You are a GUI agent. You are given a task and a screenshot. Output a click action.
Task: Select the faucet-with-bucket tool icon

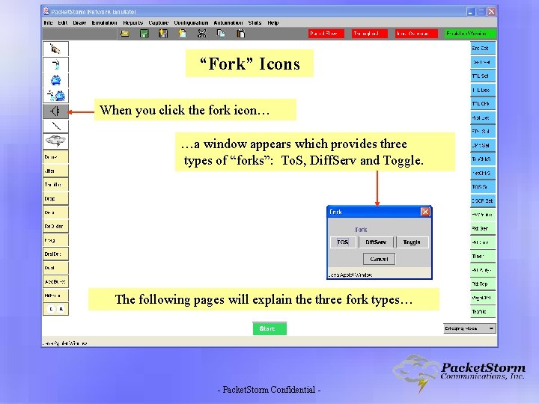click(55, 96)
